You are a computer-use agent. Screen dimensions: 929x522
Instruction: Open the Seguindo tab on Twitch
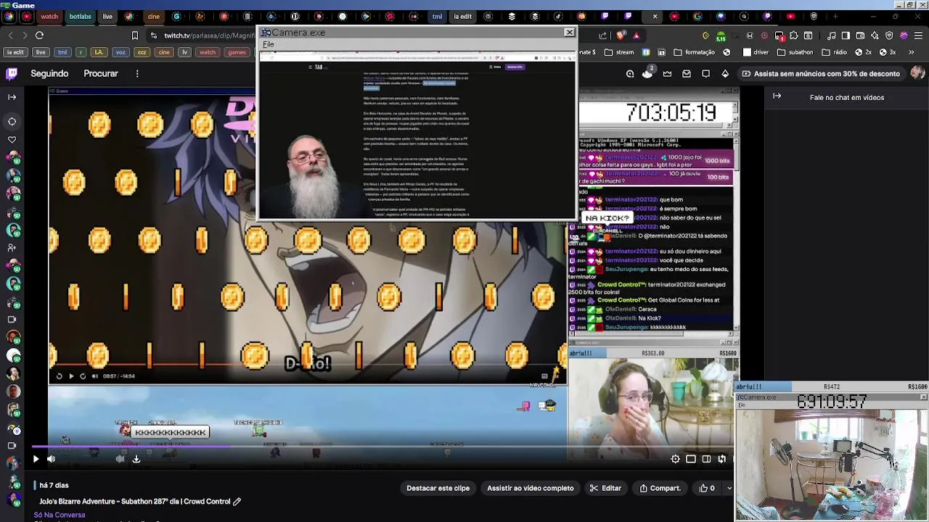(x=49, y=73)
